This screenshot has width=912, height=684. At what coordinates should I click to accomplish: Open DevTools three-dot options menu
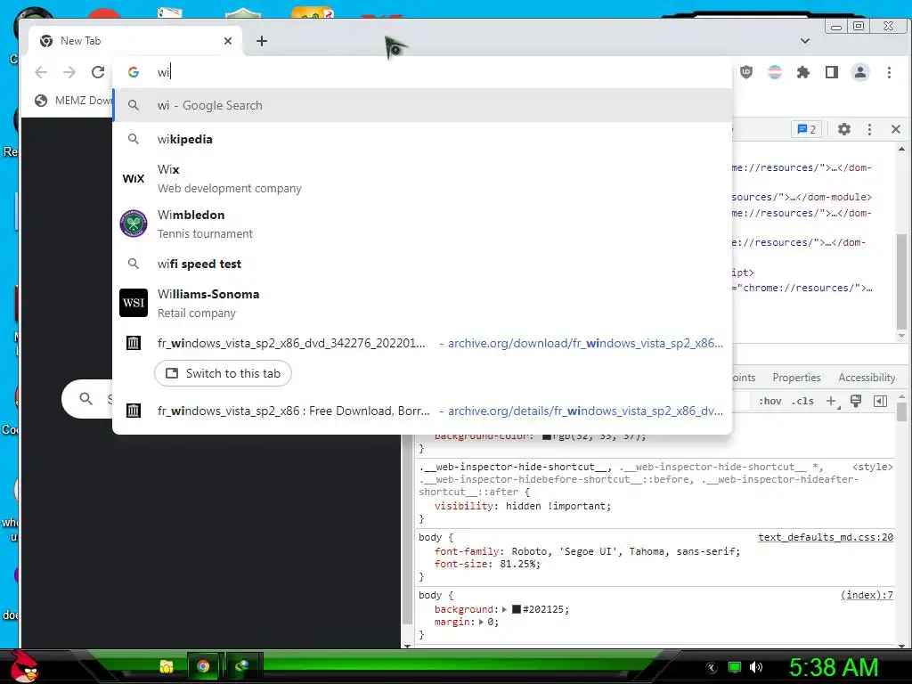pos(869,129)
